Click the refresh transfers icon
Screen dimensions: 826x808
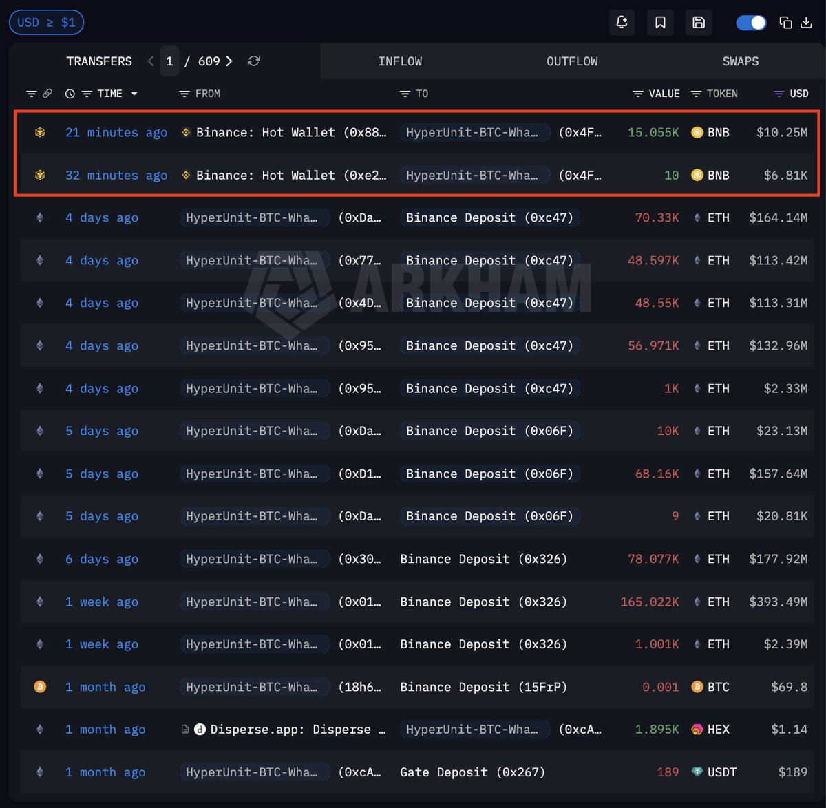[x=253, y=61]
